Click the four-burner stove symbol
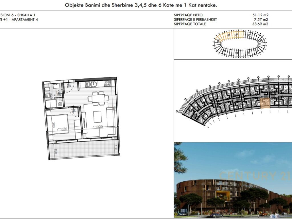 pos(108,84)
